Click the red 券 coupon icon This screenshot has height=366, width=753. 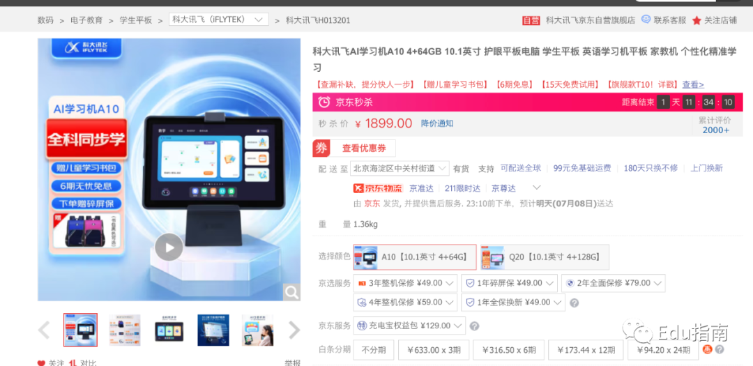[321, 148]
